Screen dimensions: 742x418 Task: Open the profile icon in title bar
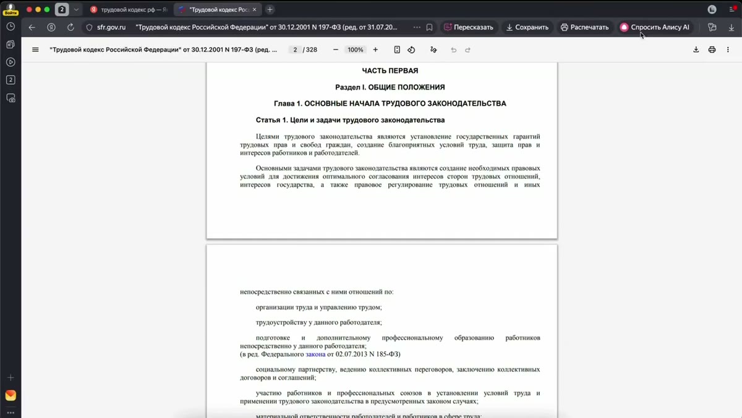pyautogui.click(x=712, y=9)
